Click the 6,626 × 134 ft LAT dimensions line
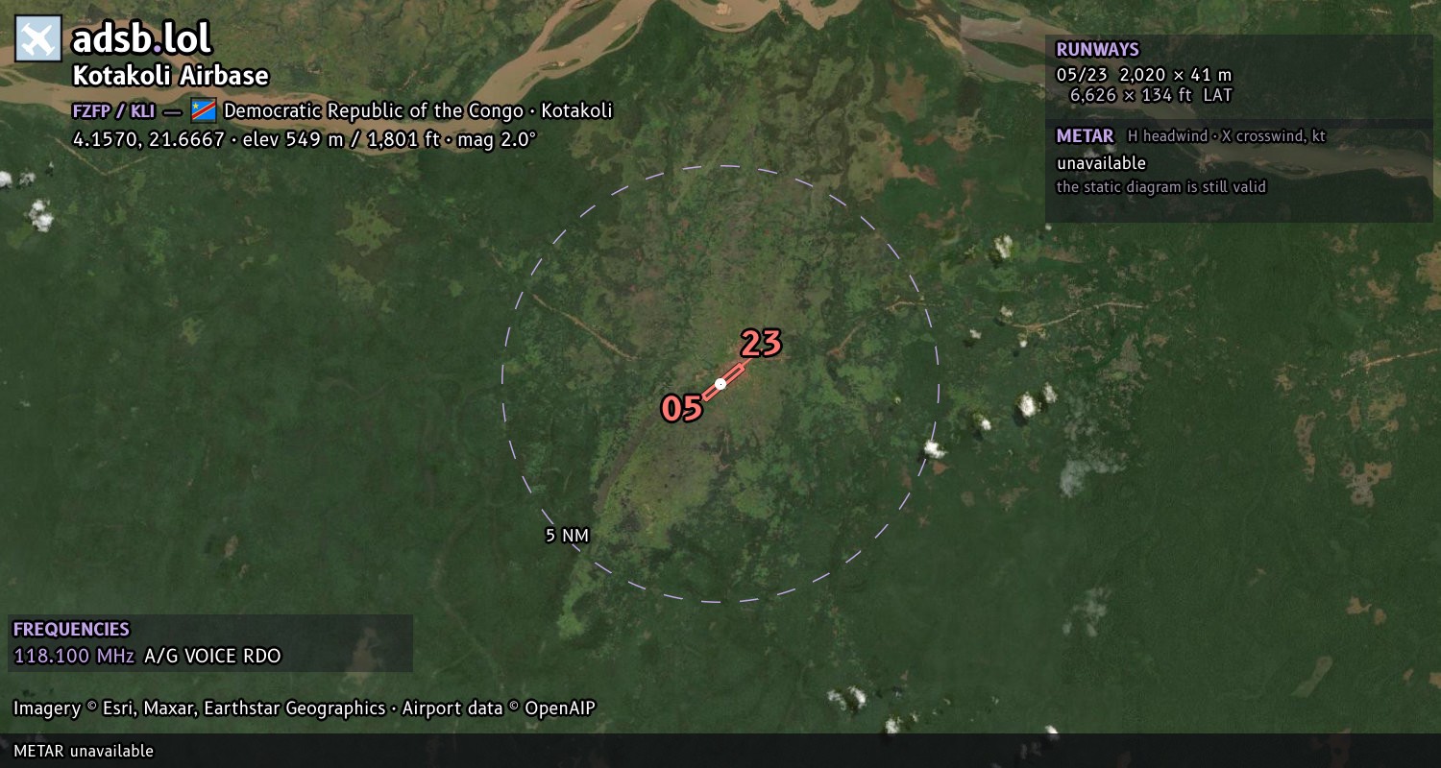The width and height of the screenshot is (1441, 768). 1151,94
